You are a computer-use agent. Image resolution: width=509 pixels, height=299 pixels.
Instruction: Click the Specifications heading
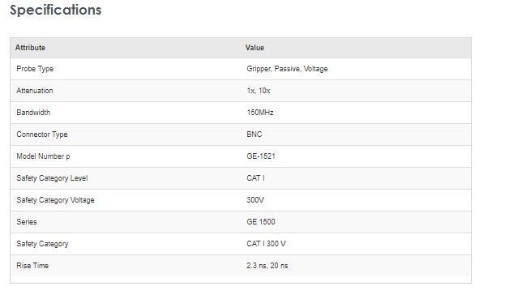point(55,10)
